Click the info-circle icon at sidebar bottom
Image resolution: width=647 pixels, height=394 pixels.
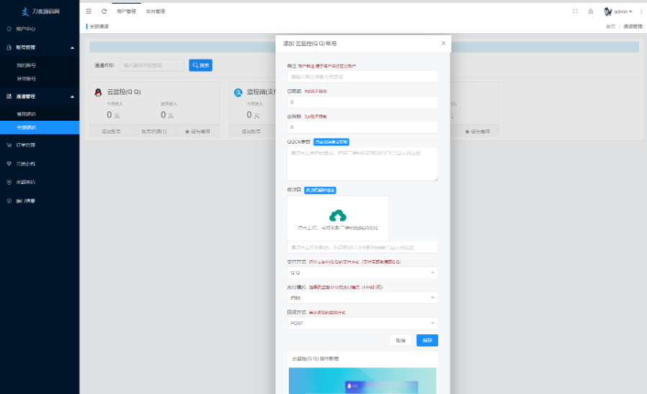9,201
